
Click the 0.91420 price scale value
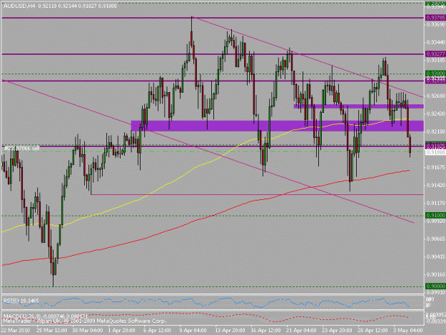pyautogui.click(x=436, y=185)
